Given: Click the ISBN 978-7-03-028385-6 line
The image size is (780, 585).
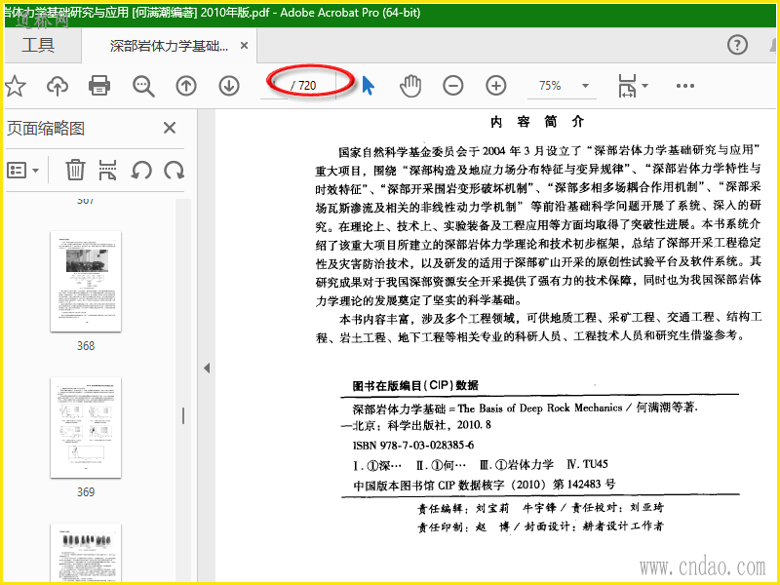Looking at the screenshot, I should (412, 445).
